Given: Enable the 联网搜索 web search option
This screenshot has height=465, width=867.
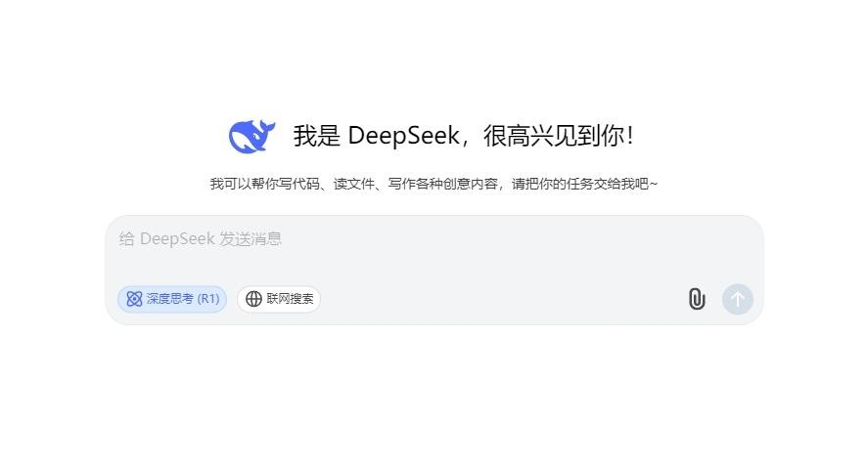Looking at the screenshot, I should [x=279, y=299].
